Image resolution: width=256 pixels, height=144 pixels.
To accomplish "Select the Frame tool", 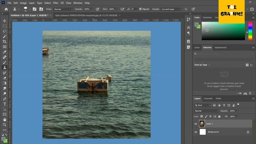I will pos(4,47).
